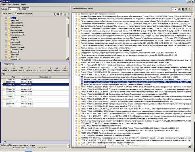Open the Сервис menu
The width and height of the screenshot is (195, 152).
4,5
